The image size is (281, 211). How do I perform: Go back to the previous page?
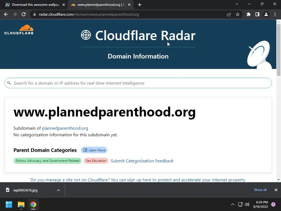[6, 14]
